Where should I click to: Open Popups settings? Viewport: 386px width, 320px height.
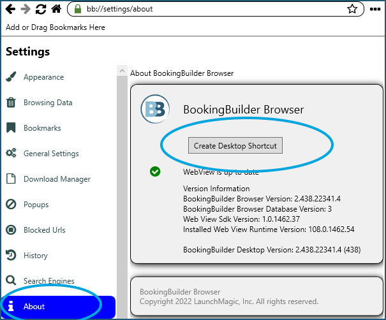[36, 205]
